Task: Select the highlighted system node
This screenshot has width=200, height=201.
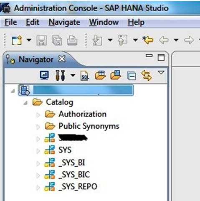Action: tap(76, 90)
